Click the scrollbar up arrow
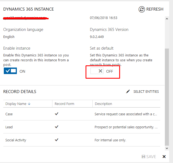 click(x=167, y=19)
